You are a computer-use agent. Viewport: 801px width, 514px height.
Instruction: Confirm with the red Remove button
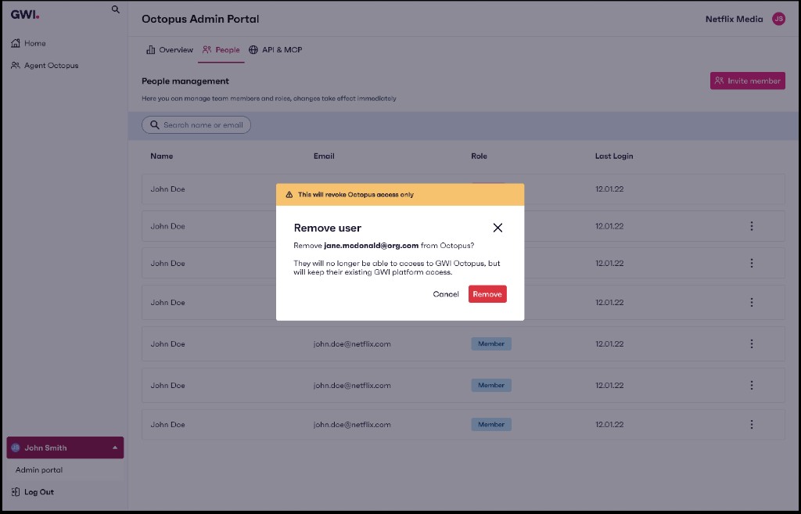[x=487, y=294]
